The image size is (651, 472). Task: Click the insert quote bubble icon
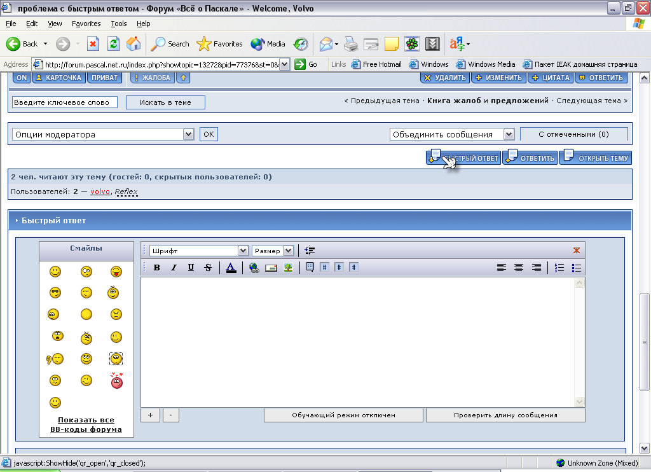(310, 268)
